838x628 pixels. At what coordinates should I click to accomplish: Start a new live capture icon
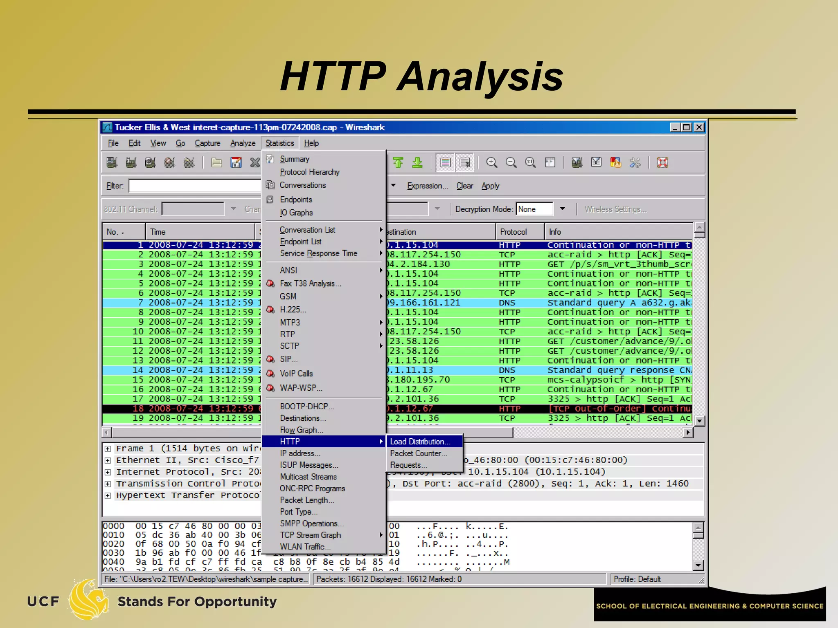[x=150, y=163]
